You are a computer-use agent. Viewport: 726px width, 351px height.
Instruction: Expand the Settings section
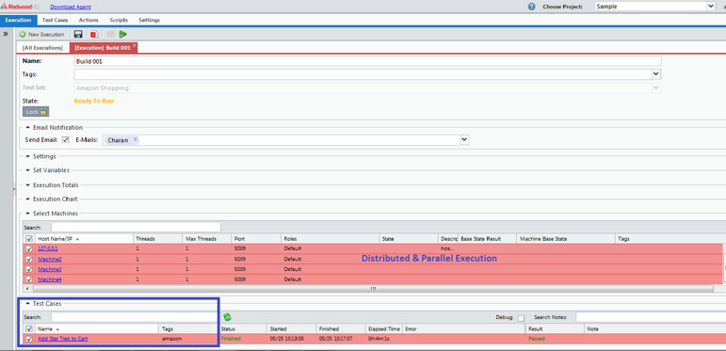tap(28, 156)
